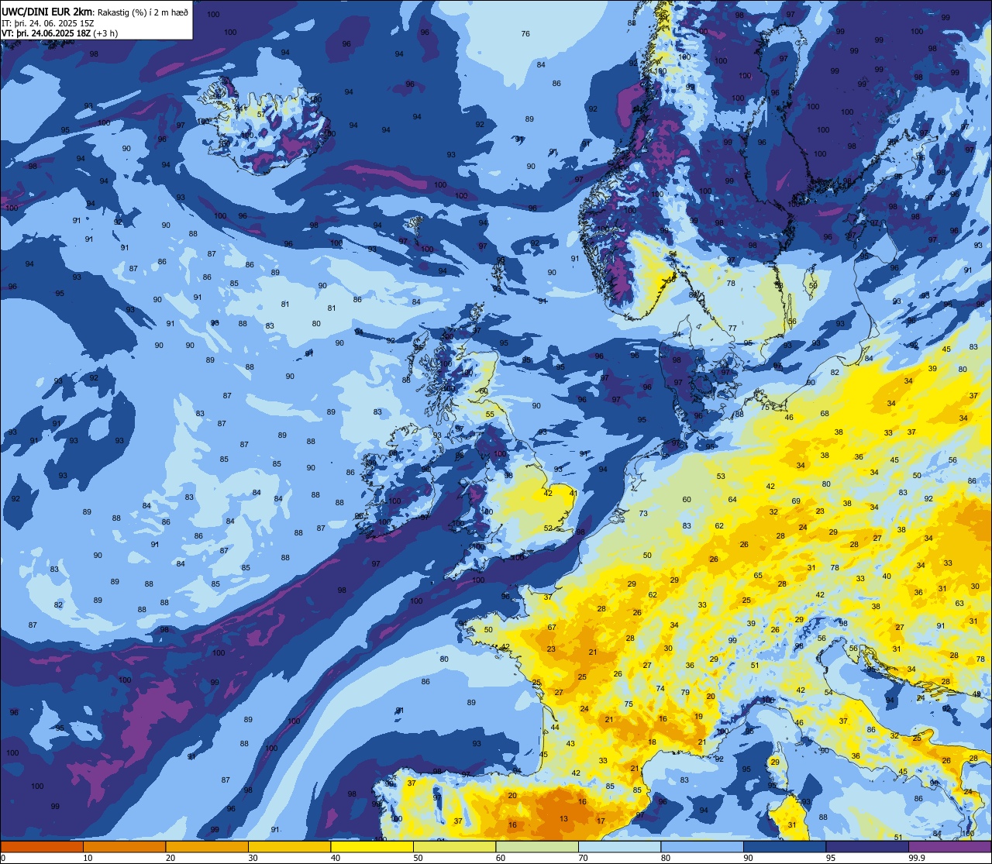Click the '95' legend tick label
The width and height of the screenshot is (992, 864).
831,858
